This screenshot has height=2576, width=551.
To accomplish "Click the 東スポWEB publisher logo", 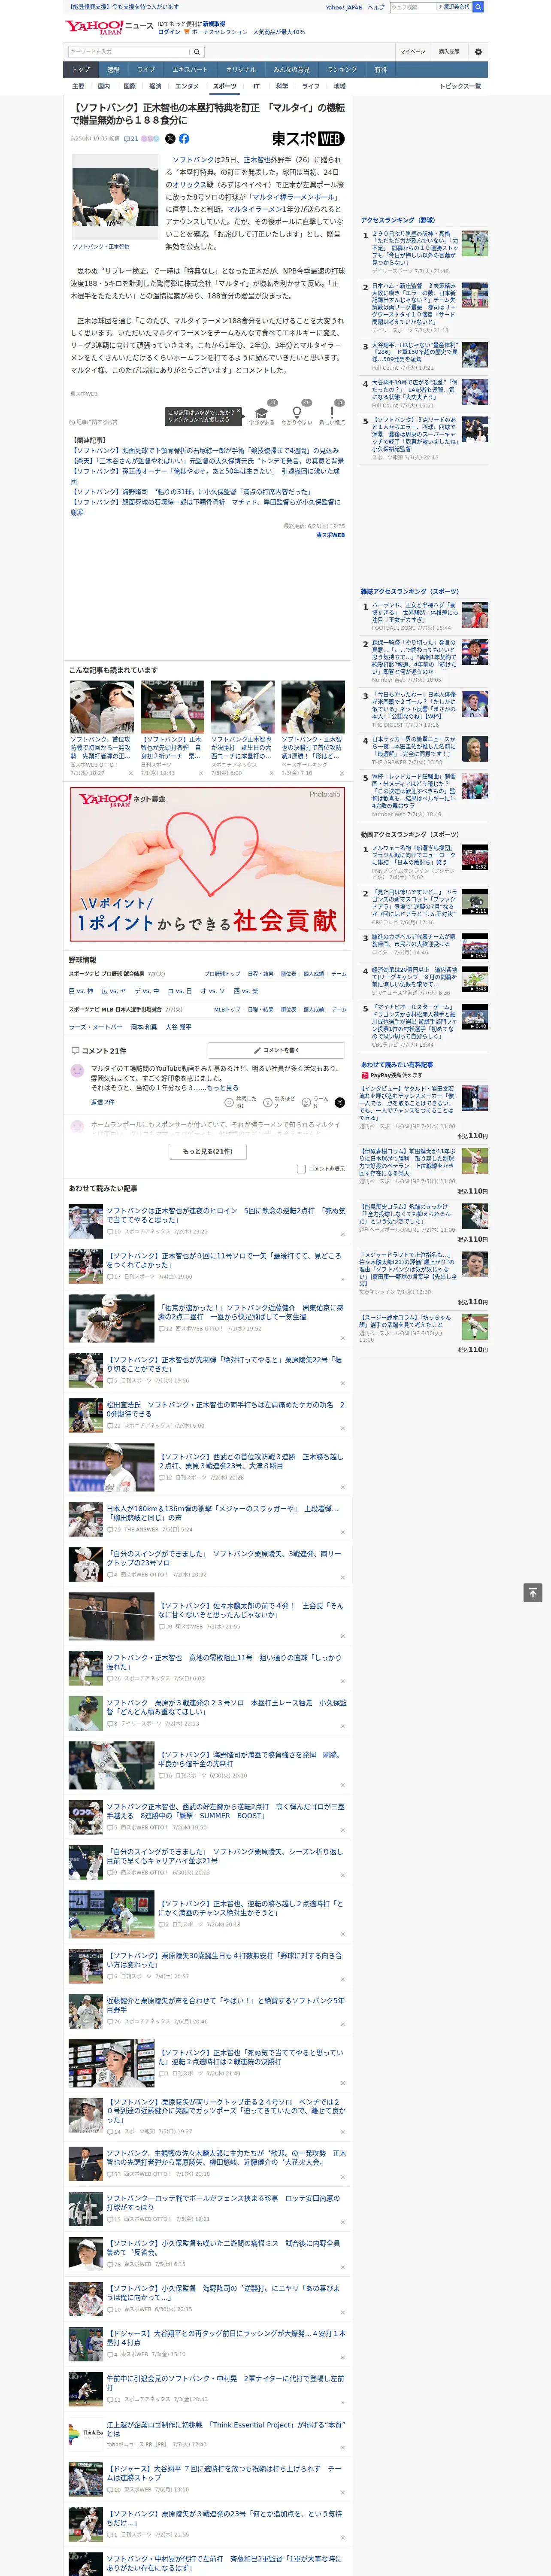I will tap(308, 139).
